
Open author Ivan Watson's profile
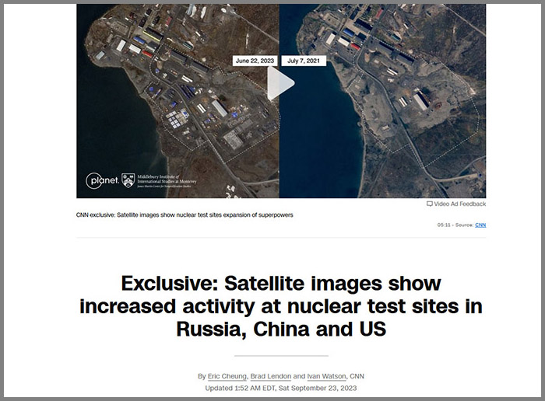click(x=327, y=376)
